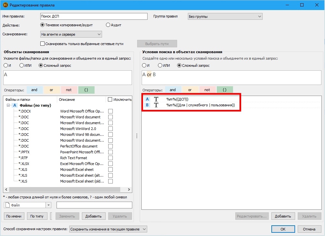Choose the ИЛИ radio in Объекты сканирования
325x236 pixels.
pyautogui.click(x=21, y=65)
